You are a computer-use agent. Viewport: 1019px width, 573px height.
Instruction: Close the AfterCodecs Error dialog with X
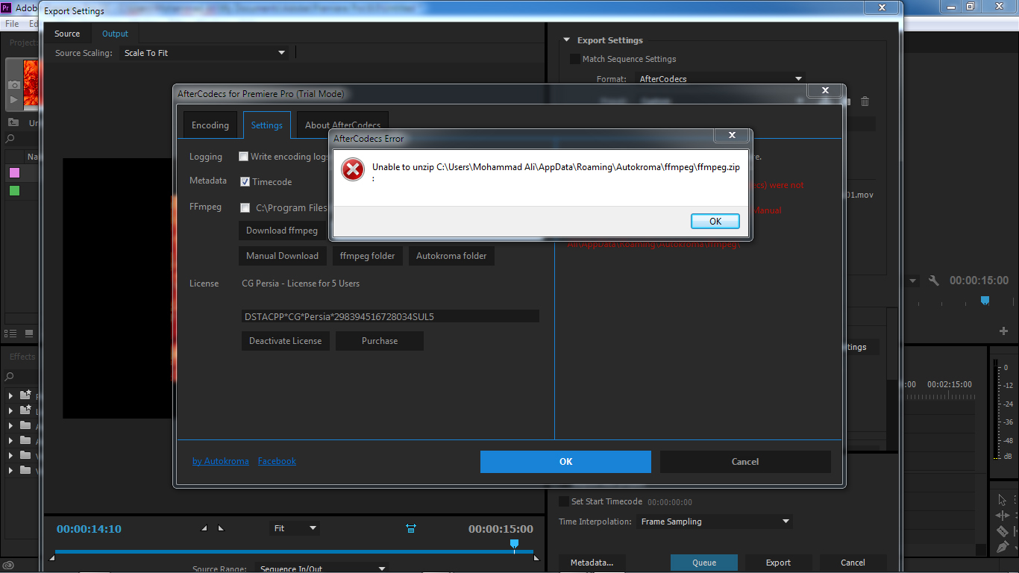(x=732, y=135)
